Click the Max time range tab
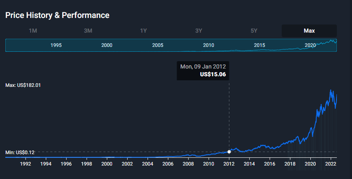The width and height of the screenshot is (352, 179). pos(309,31)
